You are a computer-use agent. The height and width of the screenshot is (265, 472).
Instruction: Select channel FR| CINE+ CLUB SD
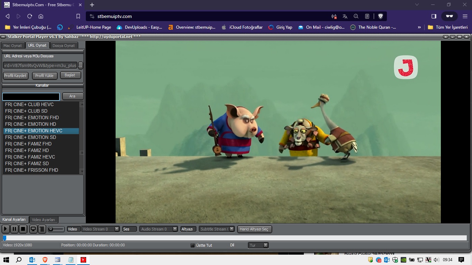pyautogui.click(x=41, y=111)
